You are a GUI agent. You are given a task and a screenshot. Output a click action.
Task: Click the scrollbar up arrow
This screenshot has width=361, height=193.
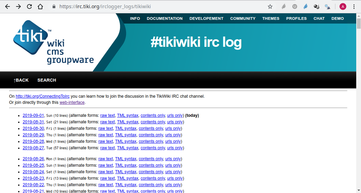click(359, 16)
